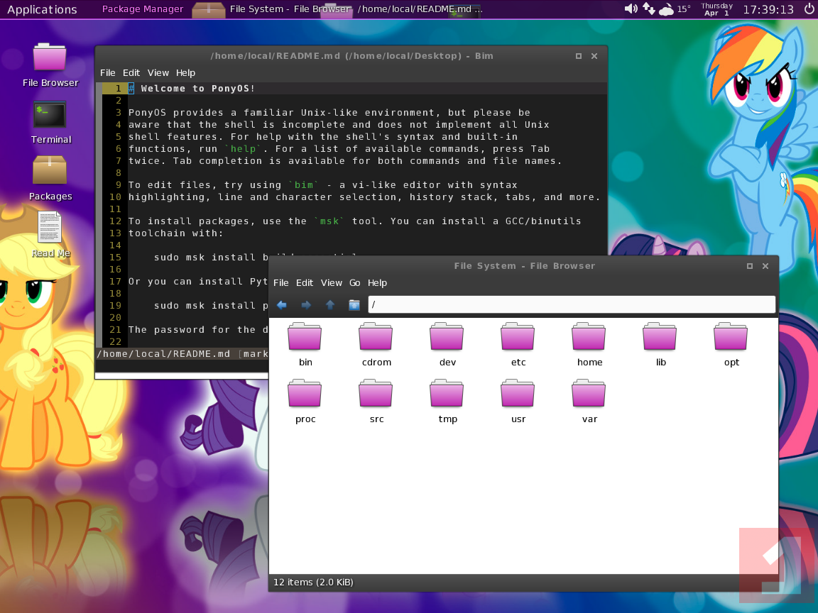Screen dimensions: 818x613
Task: Click the weather icon in top panel
Action: tap(667, 9)
